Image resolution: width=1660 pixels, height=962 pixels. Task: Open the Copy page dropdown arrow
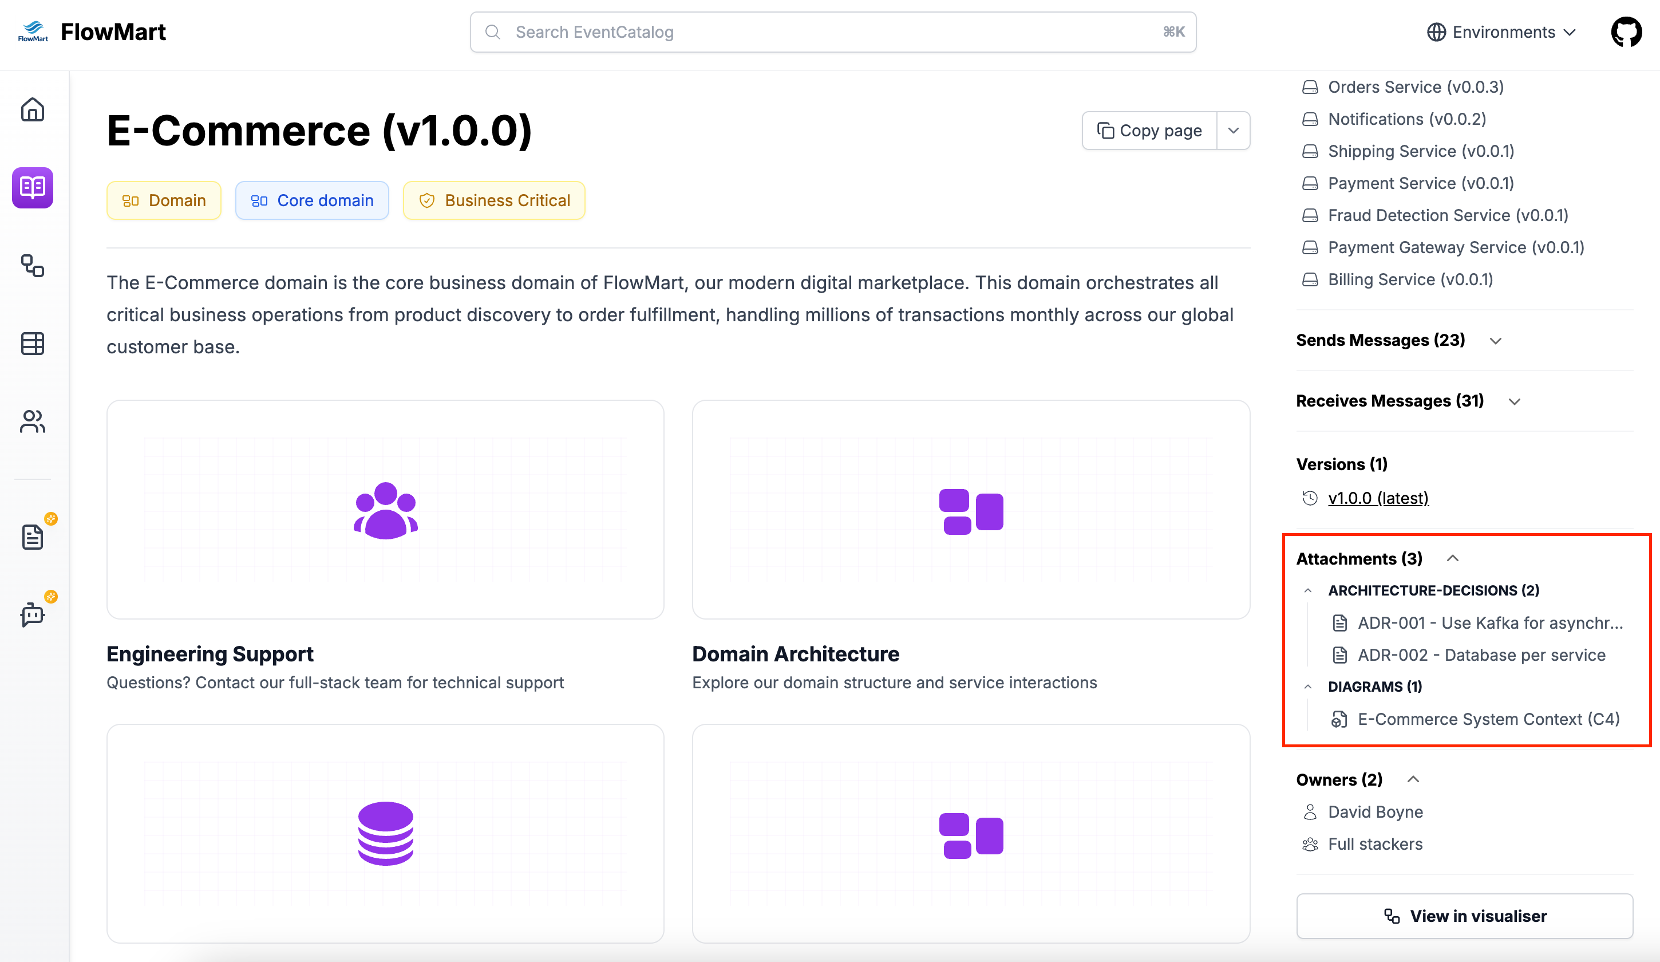point(1233,131)
